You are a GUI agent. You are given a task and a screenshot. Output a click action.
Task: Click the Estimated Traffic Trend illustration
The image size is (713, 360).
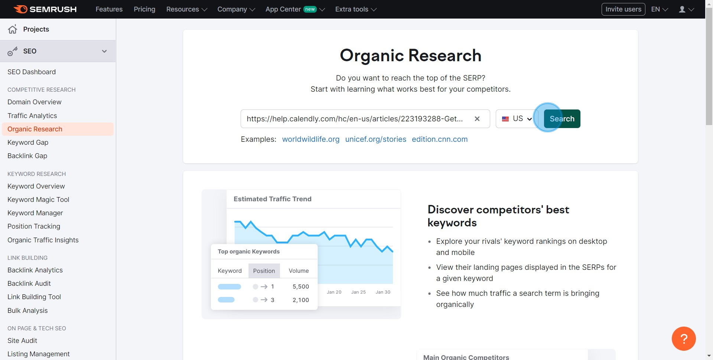(x=301, y=254)
